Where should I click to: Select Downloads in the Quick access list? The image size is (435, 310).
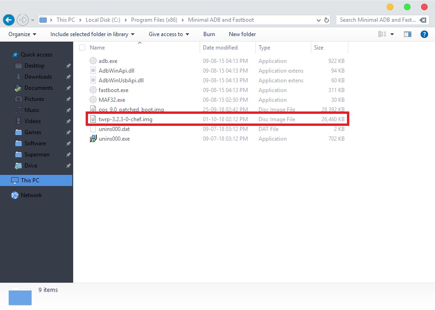pyautogui.click(x=38, y=77)
